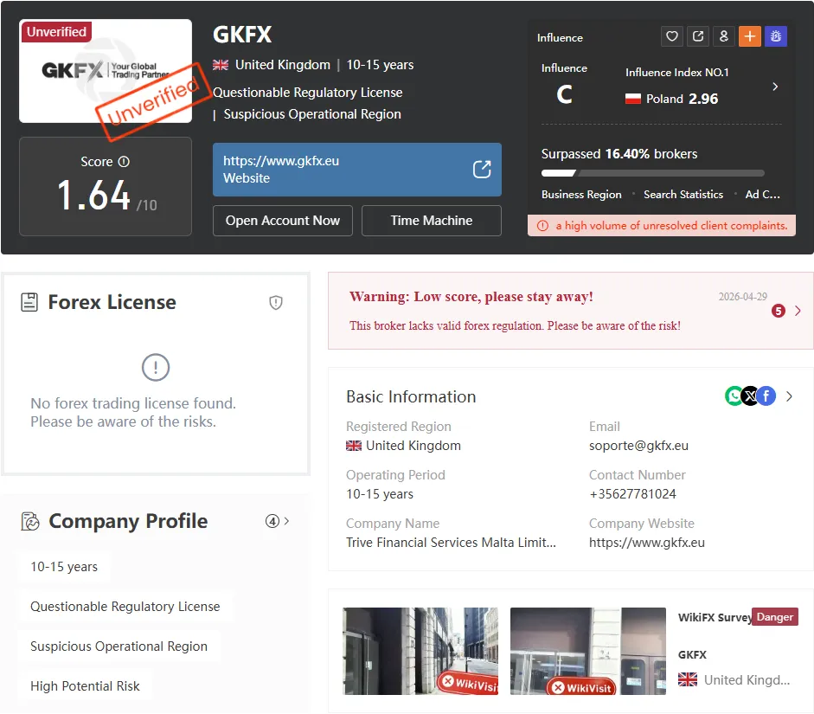Image resolution: width=814 pixels, height=714 pixels.
Task: Click the red 5 warnings badge
Action: pyautogui.click(x=779, y=311)
